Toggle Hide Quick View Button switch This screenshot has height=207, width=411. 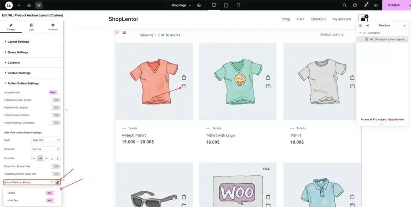tap(55, 100)
